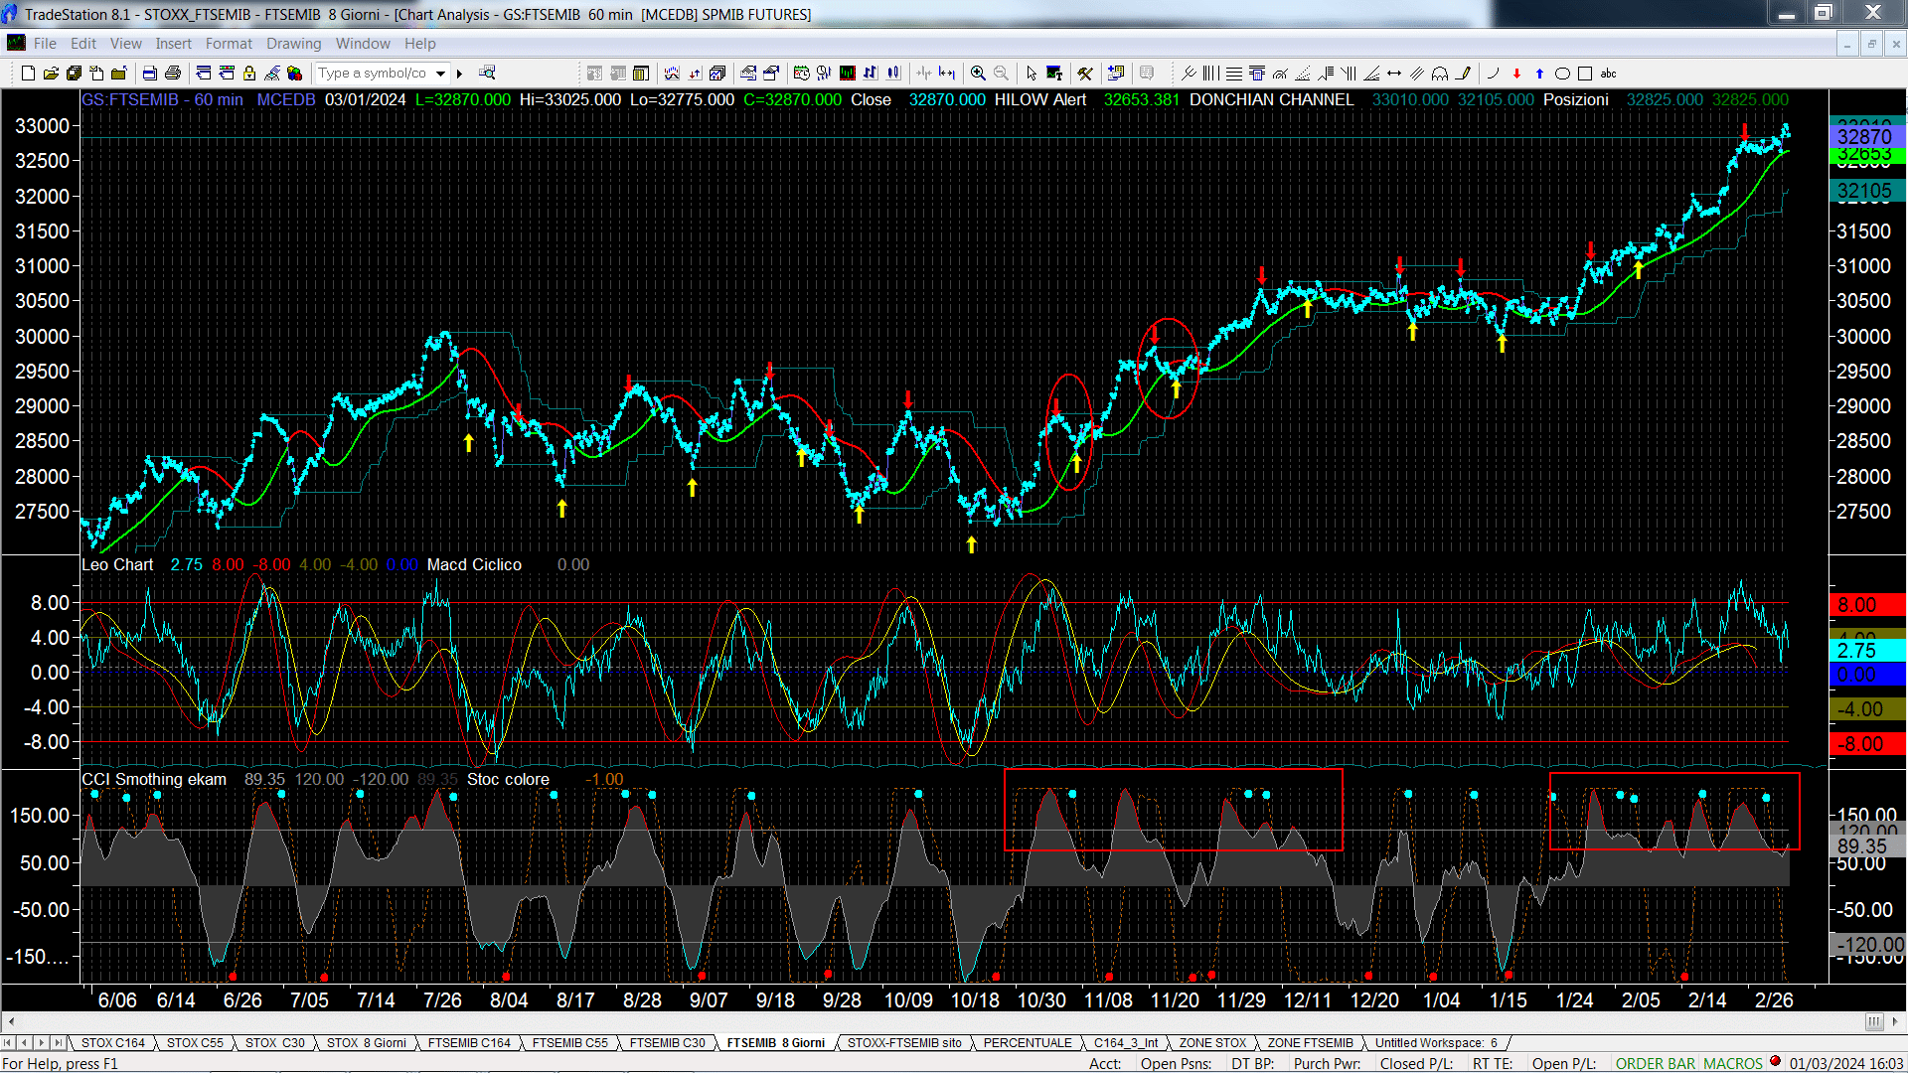Screen dimensions: 1908x1073
Task: Click the horizontal scrollbar left arrow
Action: tap(11, 1021)
